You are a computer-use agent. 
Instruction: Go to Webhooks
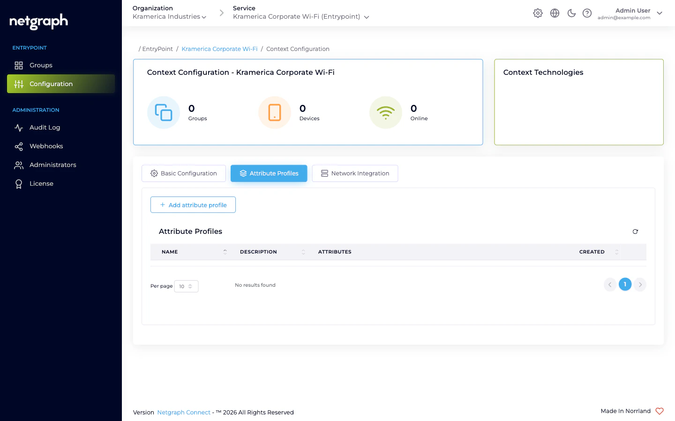tap(61, 146)
